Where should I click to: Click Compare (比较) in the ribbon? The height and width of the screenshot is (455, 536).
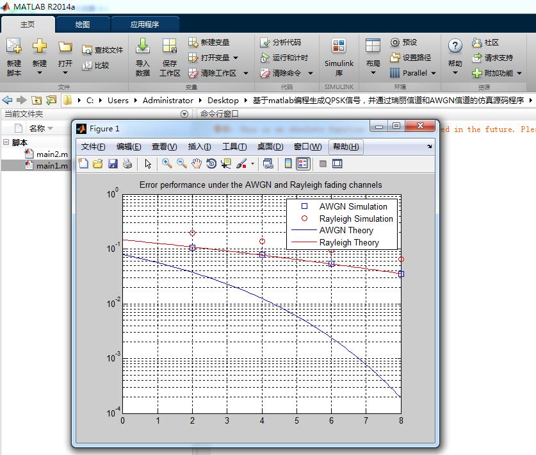coord(95,65)
